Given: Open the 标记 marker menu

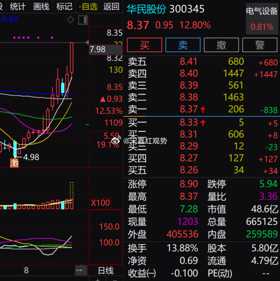Looking at the screenshot, I should (64, 7).
